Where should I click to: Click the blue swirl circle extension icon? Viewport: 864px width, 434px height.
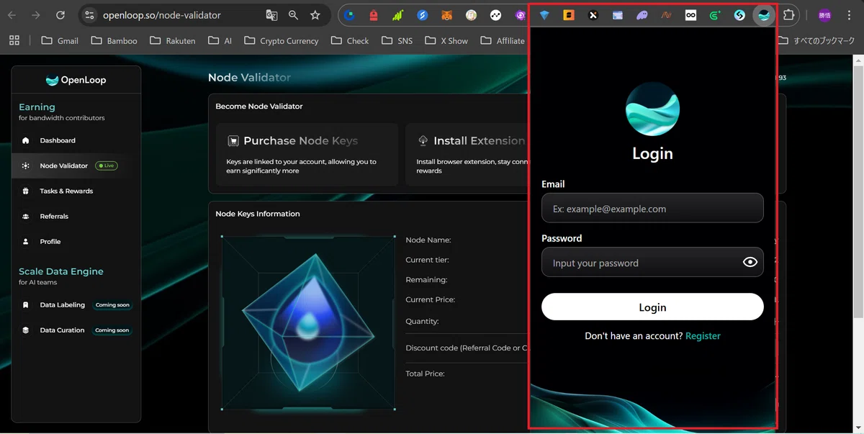pyautogui.click(x=422, y=15)
